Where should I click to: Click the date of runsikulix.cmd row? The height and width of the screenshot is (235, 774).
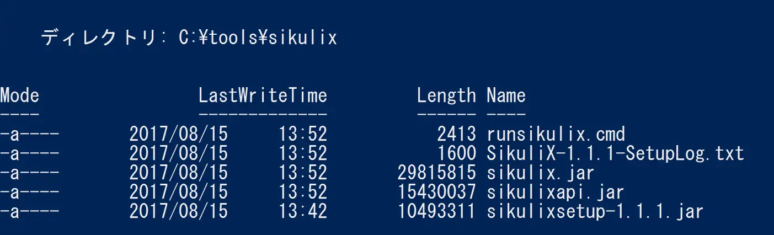point(178,134)
